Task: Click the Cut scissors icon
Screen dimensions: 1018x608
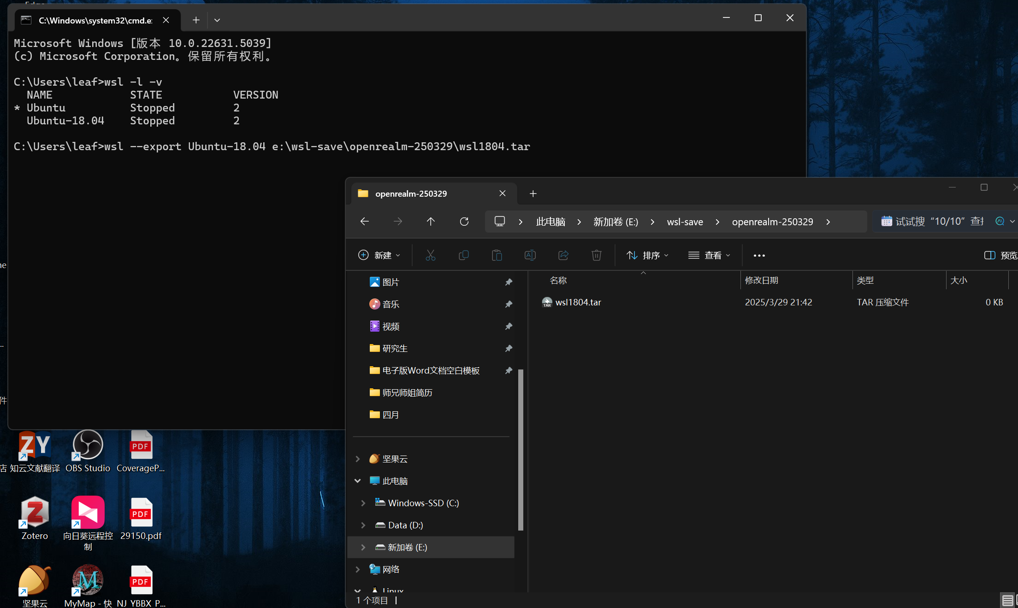Action: 430,255
